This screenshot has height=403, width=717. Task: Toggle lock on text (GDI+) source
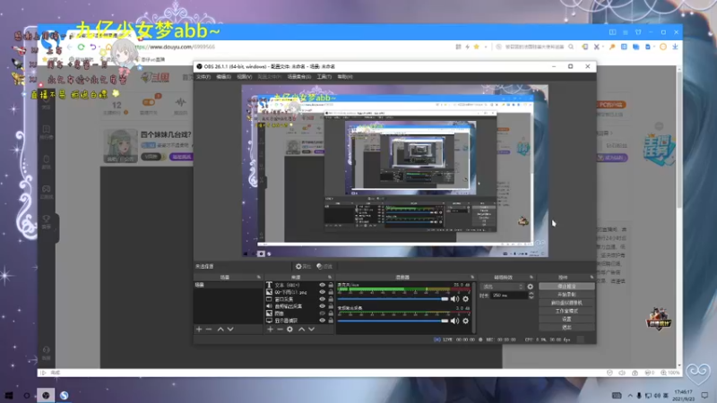pyautogui.click(x=331, y=285)
